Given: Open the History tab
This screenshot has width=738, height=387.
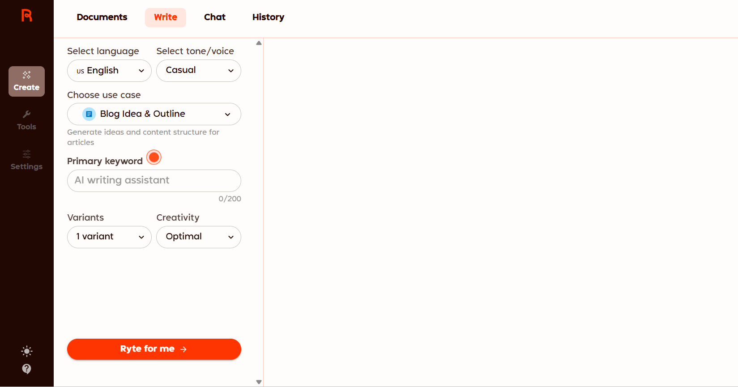Looking at the screenshot, I should [268, 17].
